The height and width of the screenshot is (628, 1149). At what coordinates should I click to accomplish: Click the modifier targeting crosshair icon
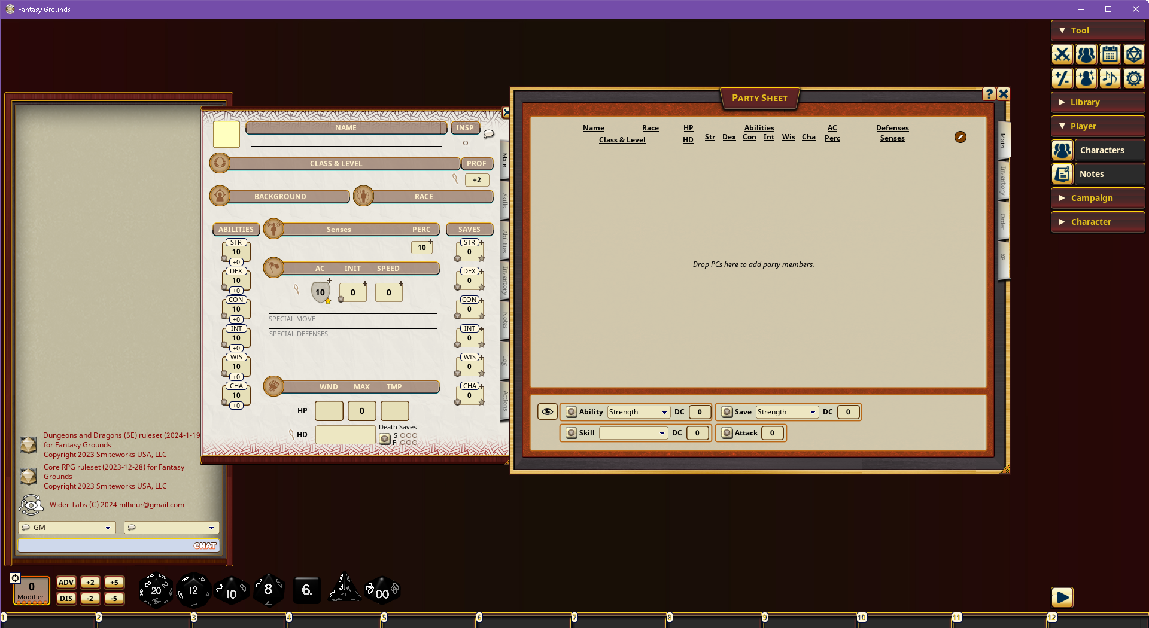[x=16, y=578]
